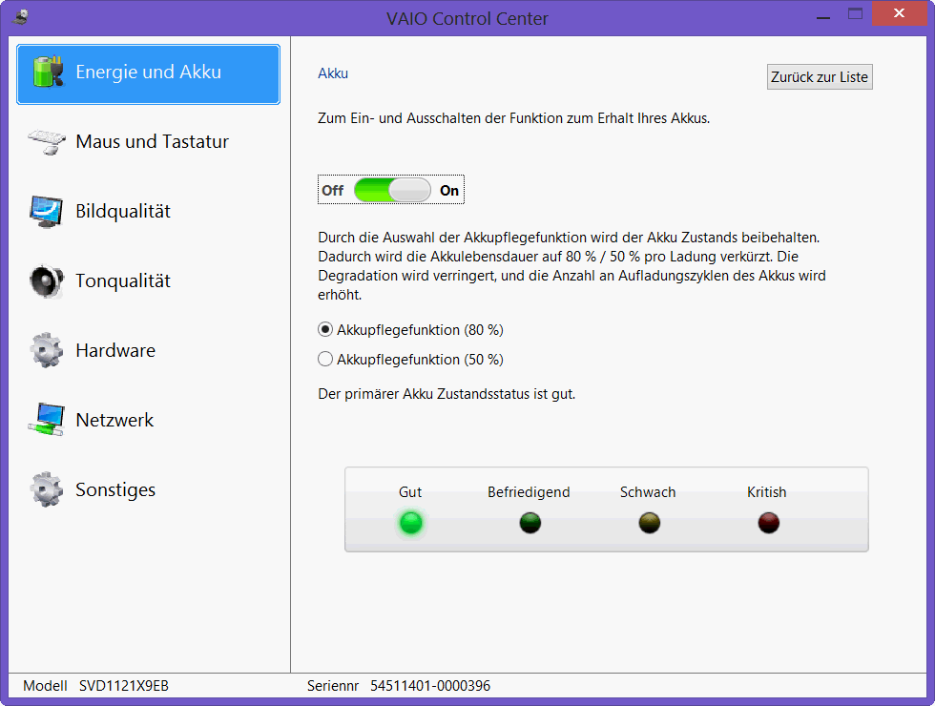This screenshot has width=935, height=706.
Task: Go to the Hardware category
Action: [x=149, y=351]
